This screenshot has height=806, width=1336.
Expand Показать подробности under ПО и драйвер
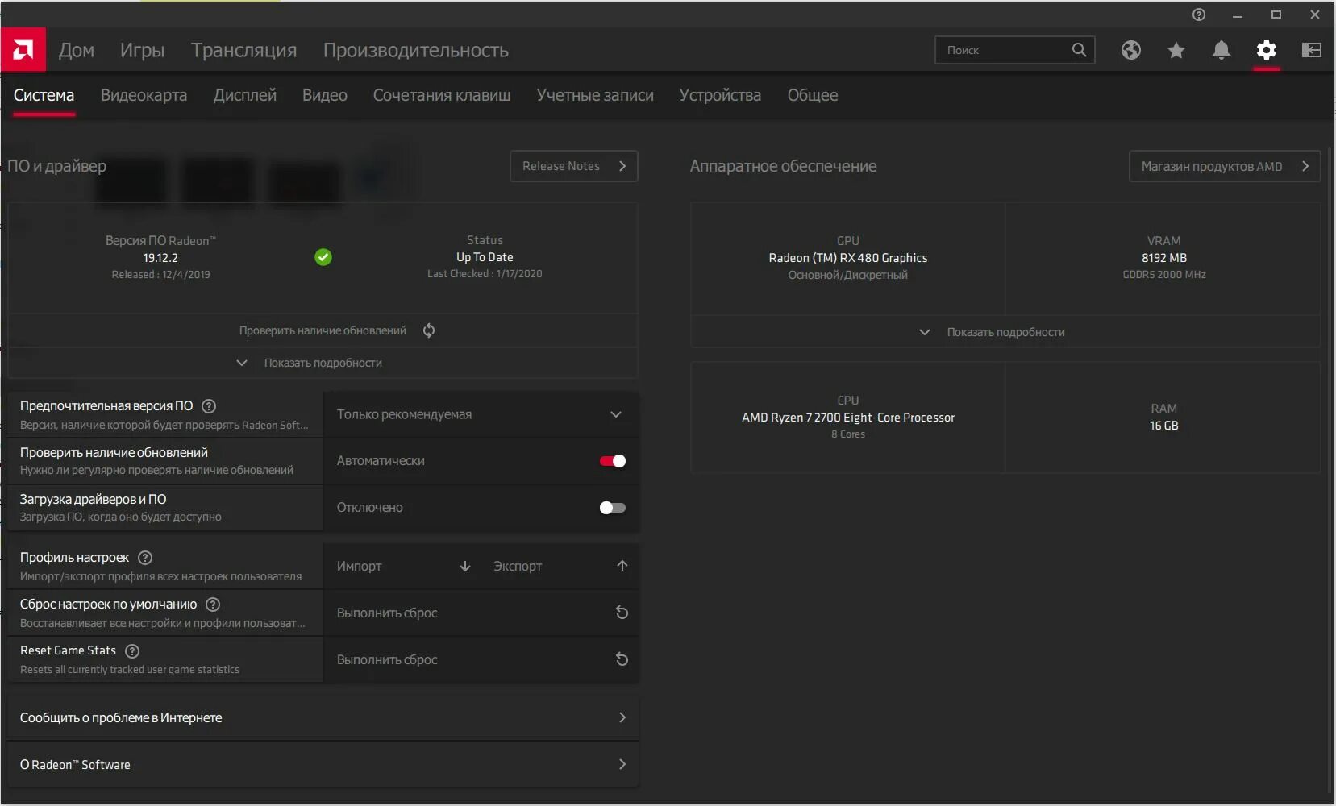[323, 363]
